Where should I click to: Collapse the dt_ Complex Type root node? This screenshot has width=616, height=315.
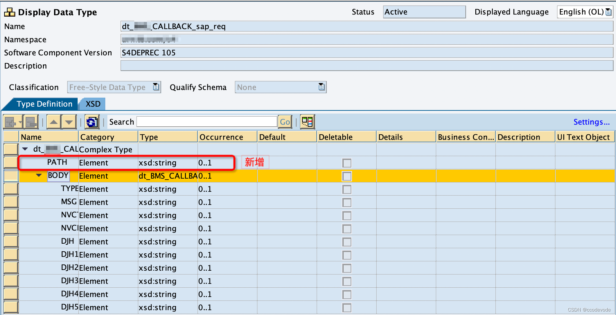tap(25, 149)
